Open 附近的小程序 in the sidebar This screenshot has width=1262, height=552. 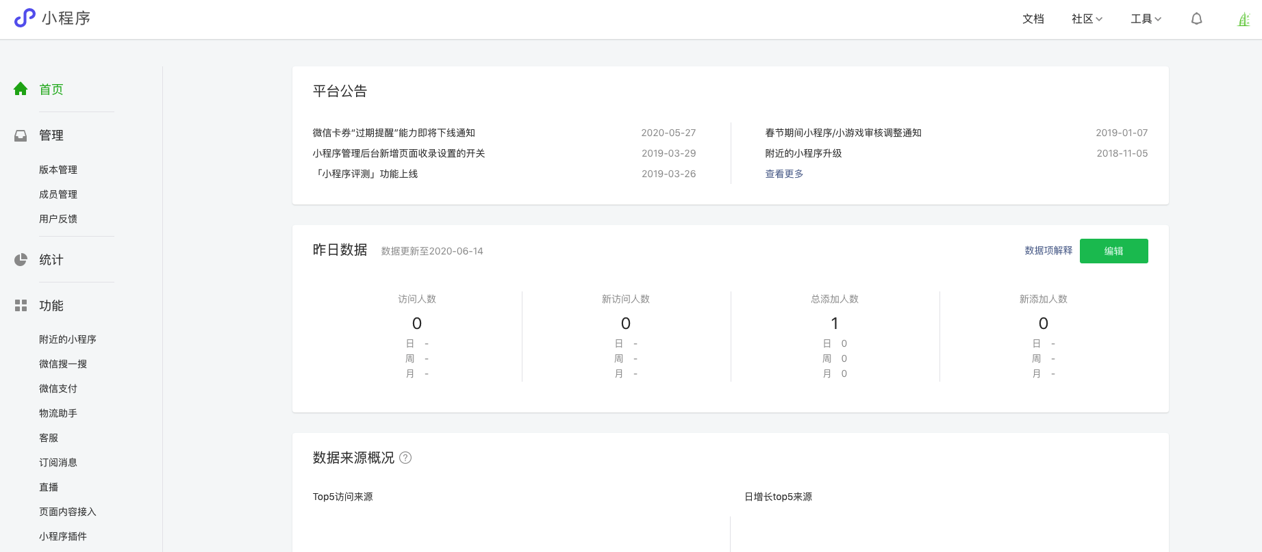pos(68,339)
